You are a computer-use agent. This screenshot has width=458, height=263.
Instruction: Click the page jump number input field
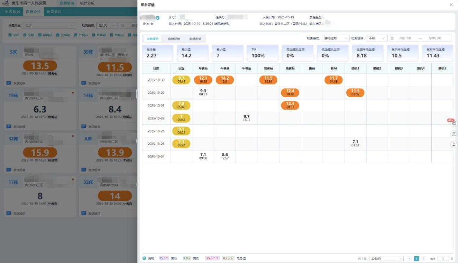coord(443,258)
